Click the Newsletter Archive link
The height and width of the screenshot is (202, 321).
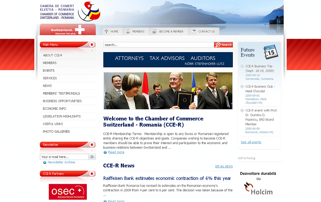click(x=61, y=162)
